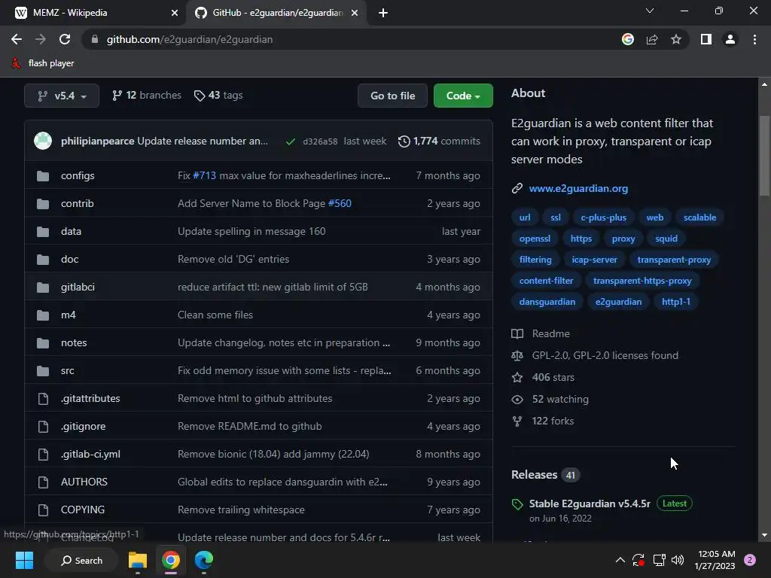Open the share page icon in address bar

(x=652, y=39)
